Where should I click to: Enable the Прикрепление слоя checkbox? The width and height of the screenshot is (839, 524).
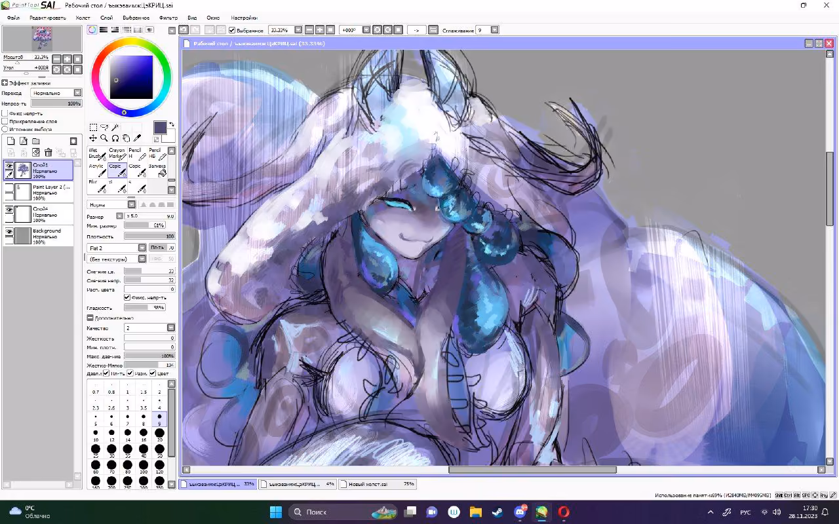pyautogui.click(x=5, y=121)
